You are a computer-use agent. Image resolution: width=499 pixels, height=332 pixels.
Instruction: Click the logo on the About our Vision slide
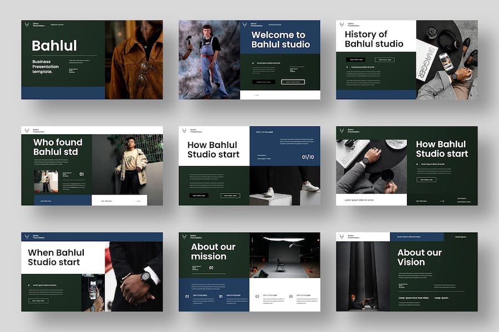click(341, 237)
